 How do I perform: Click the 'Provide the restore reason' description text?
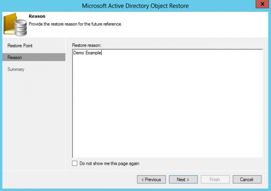click(75, 24)
